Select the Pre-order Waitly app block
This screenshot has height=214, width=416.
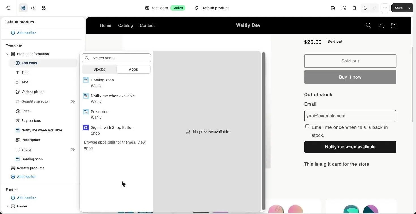point(116,114)
